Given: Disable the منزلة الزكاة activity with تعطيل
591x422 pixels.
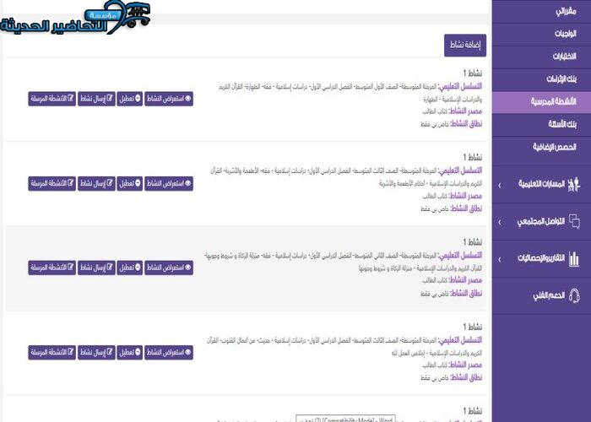Looking at the screenshot, I should (x=130, y=268).
